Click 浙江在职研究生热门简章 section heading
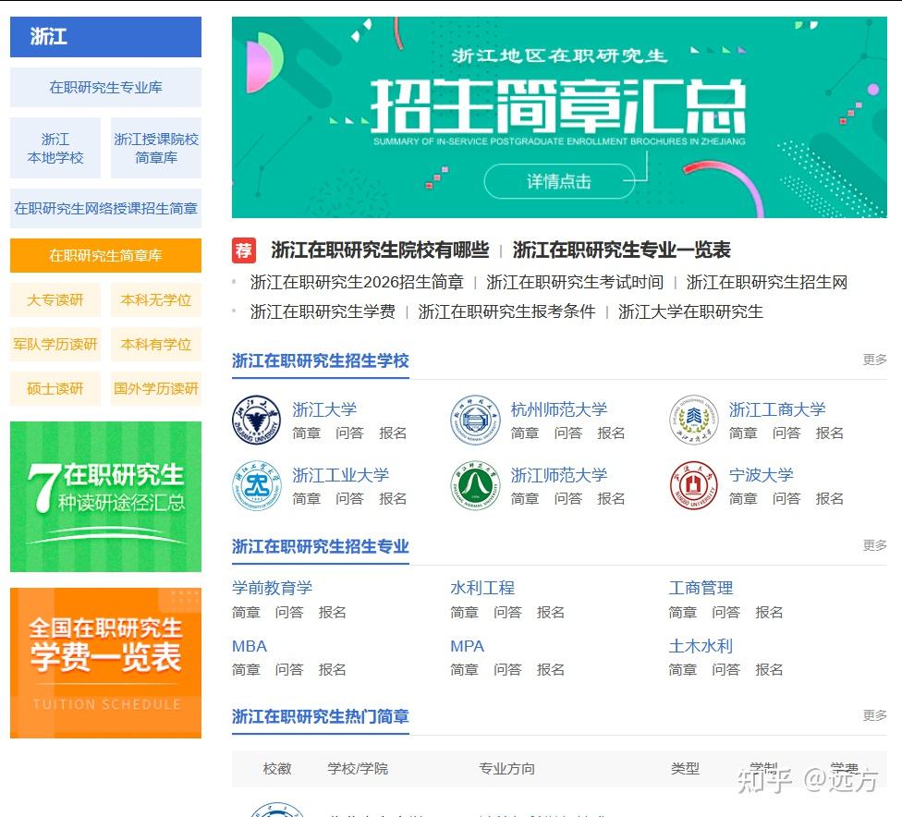 321,716
